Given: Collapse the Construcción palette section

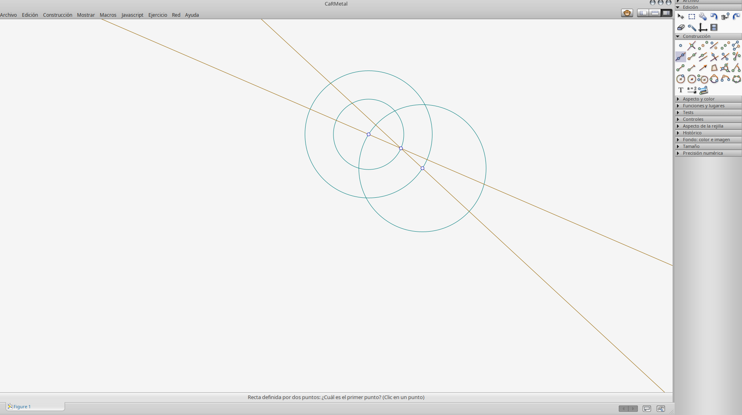Looking at the screenshot, I should pos(678,36).
